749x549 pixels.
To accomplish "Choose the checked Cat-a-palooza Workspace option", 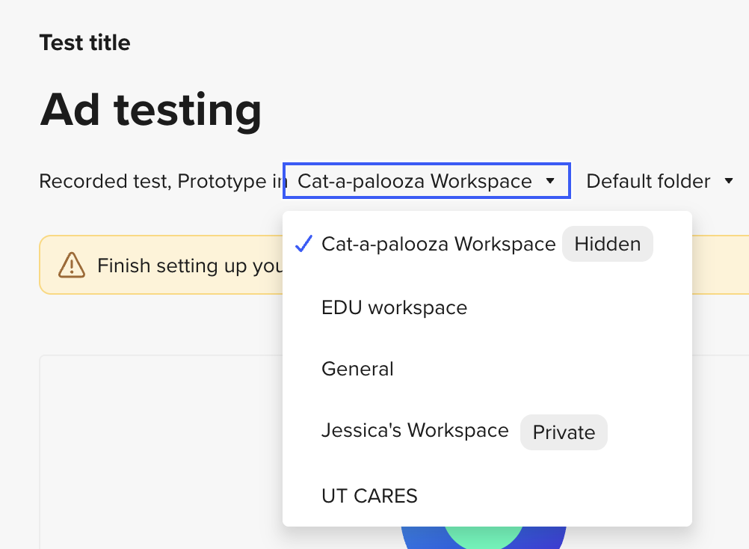I will pyautogui.click(x=438, y=244).
